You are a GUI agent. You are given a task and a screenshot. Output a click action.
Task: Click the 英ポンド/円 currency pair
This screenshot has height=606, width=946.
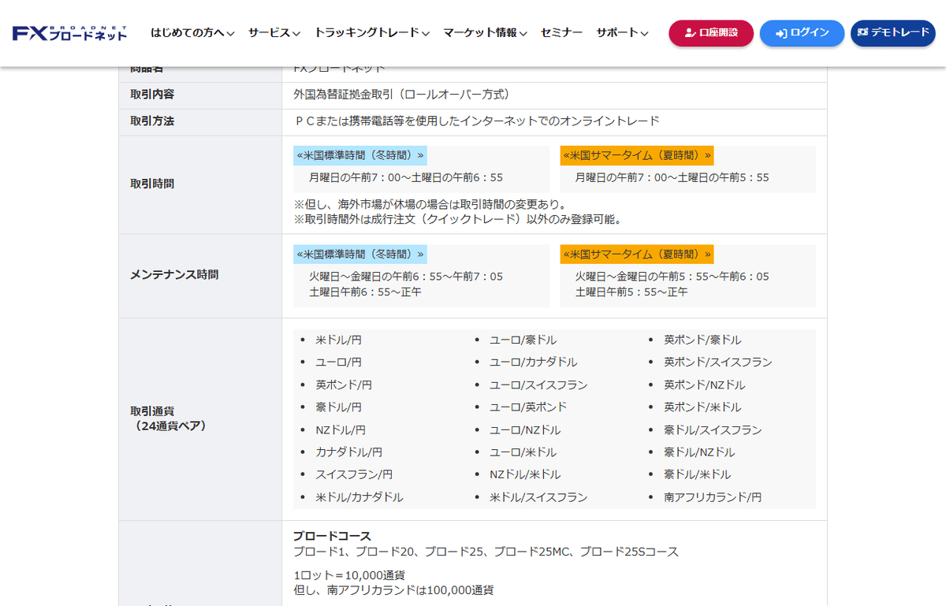[344, 385]
